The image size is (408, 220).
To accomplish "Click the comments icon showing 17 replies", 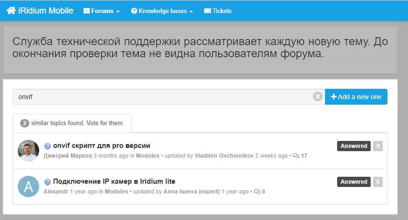I will coord(296,156).
